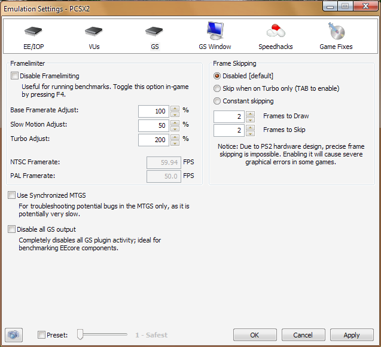
Task: Switch to the VUs tab label
Action: (94, 47)
